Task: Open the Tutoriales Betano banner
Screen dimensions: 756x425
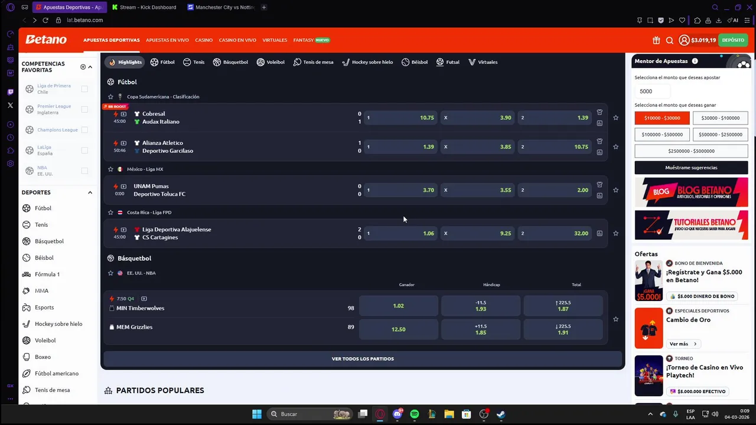Action: 691,225
